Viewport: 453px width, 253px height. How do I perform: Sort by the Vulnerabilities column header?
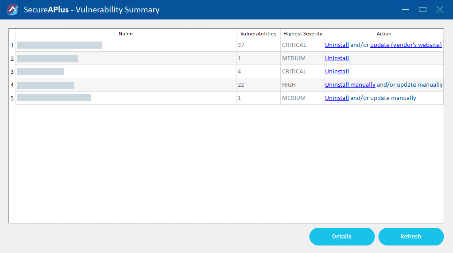pos(258,34)
